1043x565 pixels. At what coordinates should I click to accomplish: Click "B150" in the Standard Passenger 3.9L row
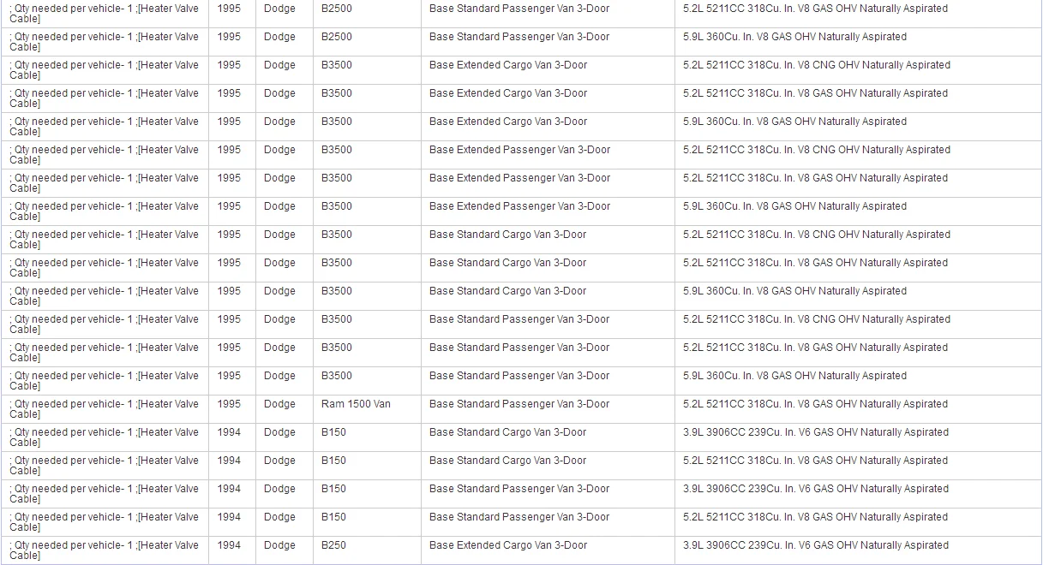(333, 489)
